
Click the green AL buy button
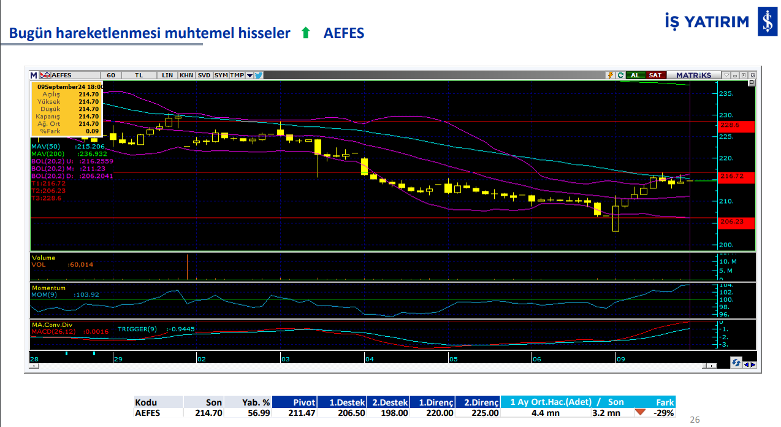pyautogui.click(x=636, y=75)
